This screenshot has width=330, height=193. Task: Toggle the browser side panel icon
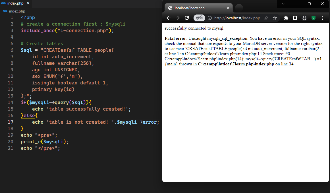[295, 18]
